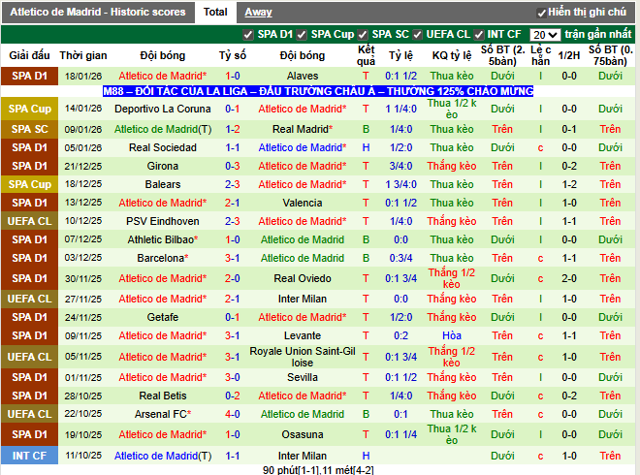Open Balears team link
Screen dimensions: 640x475
coord(163,184)
